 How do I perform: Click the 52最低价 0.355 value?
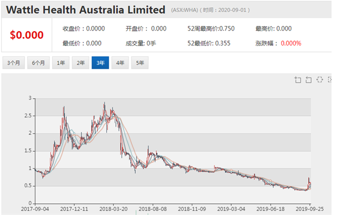[223, 43]
